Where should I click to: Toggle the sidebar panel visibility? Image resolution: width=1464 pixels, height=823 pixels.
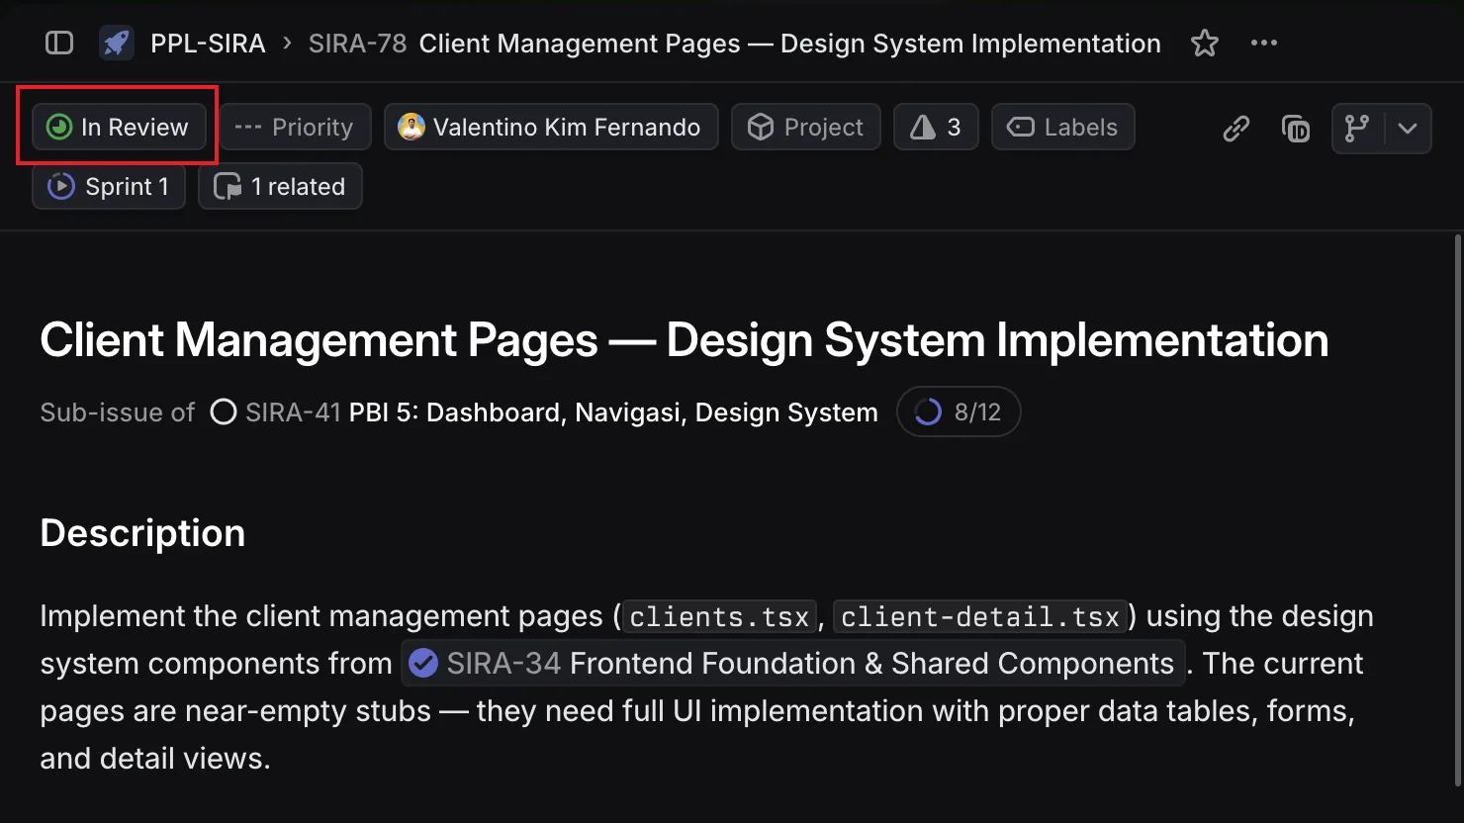click(x=59, y=43)
